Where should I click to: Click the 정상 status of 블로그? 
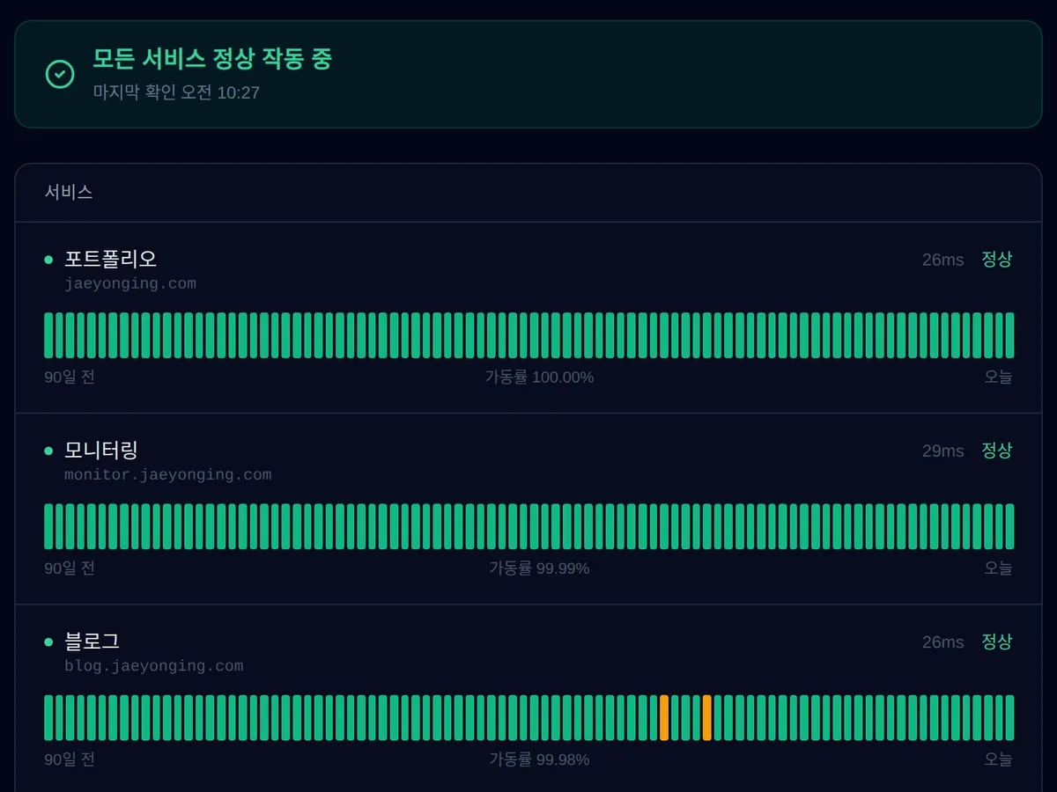(x=997, y=641)
